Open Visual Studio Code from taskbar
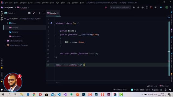 pyautogui.click(x=59, y=95)
